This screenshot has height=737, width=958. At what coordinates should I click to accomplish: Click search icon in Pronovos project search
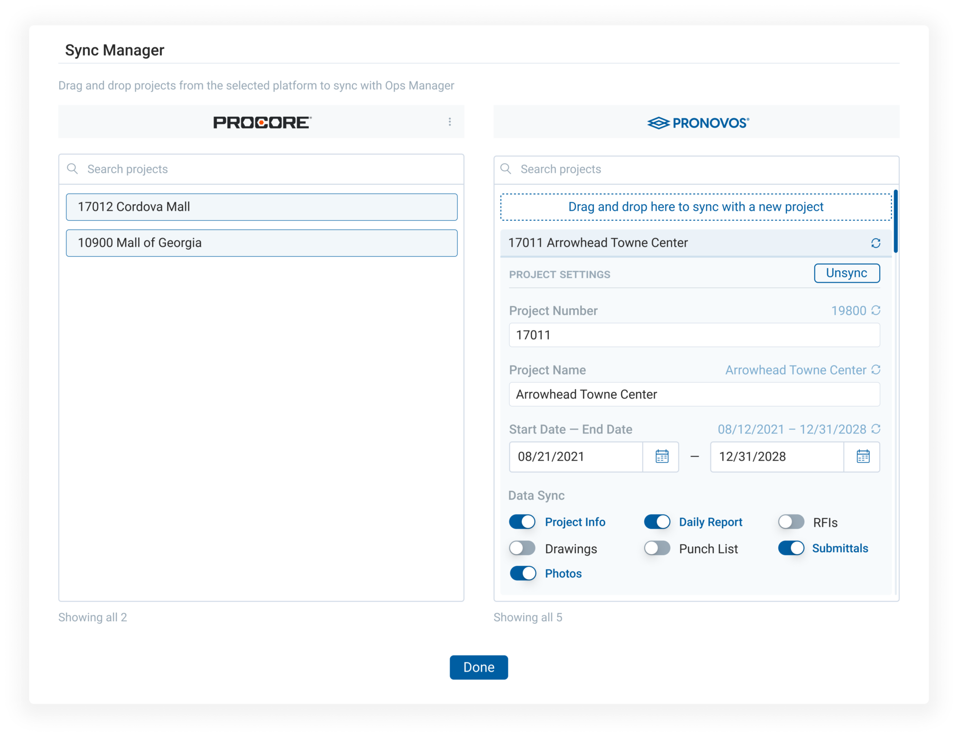click(x=506, y=169)
